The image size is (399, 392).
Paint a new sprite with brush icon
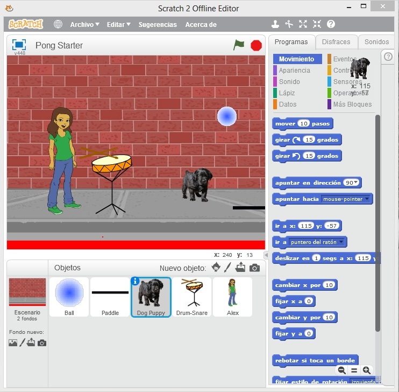(228, 268)
